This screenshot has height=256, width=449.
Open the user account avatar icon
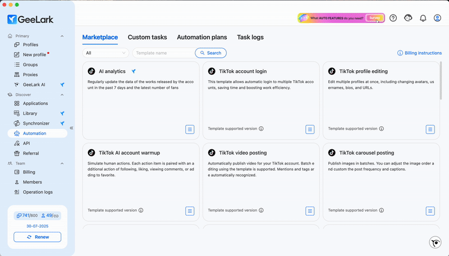coord(437,18)
